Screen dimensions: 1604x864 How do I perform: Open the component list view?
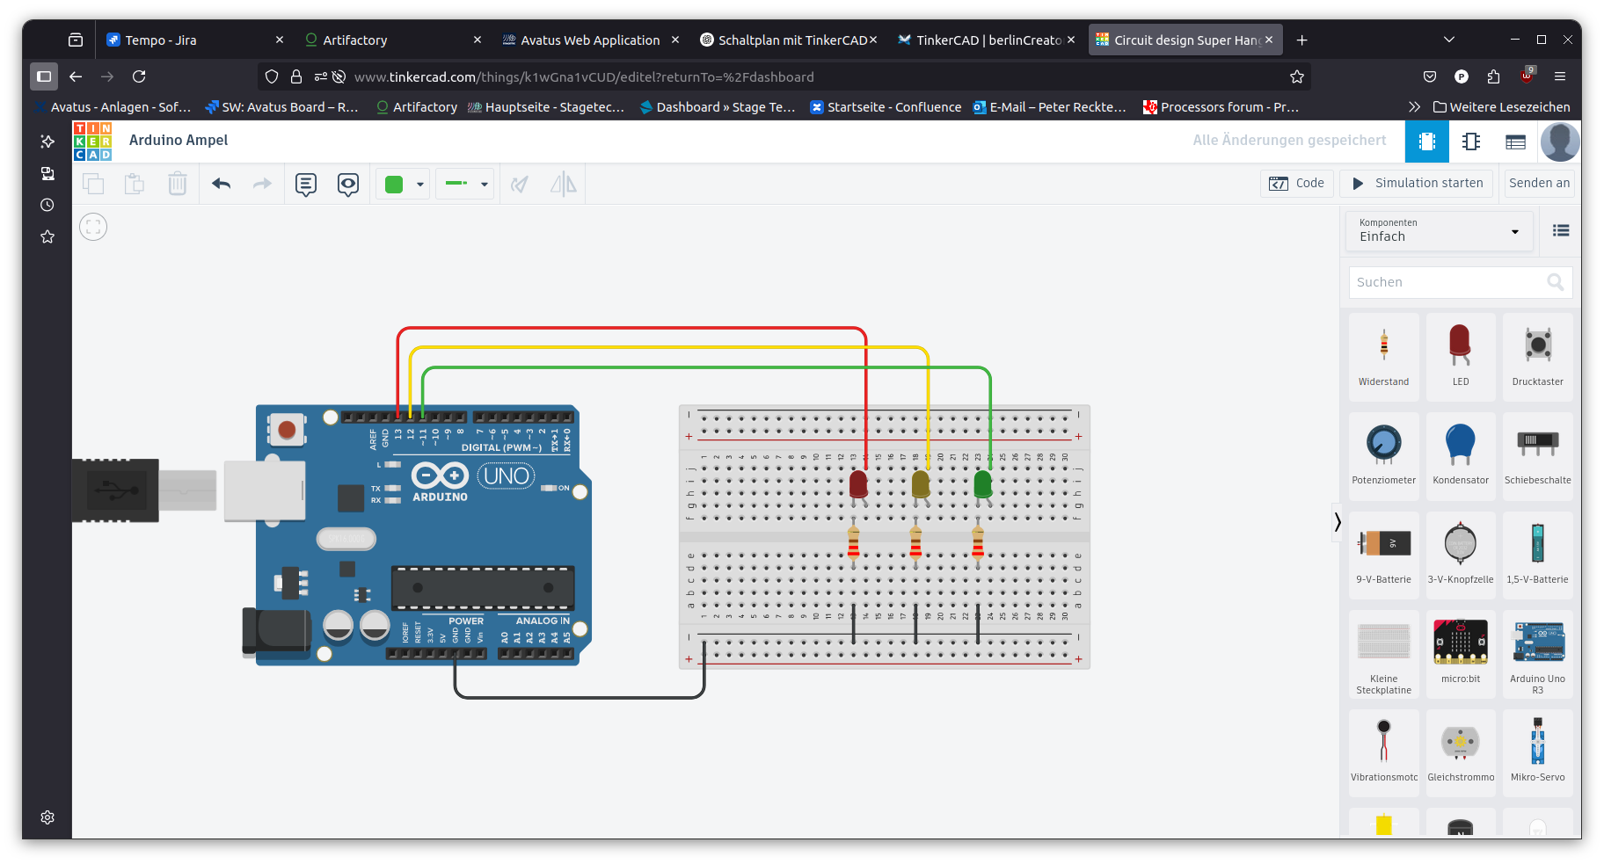[1515, 142]
